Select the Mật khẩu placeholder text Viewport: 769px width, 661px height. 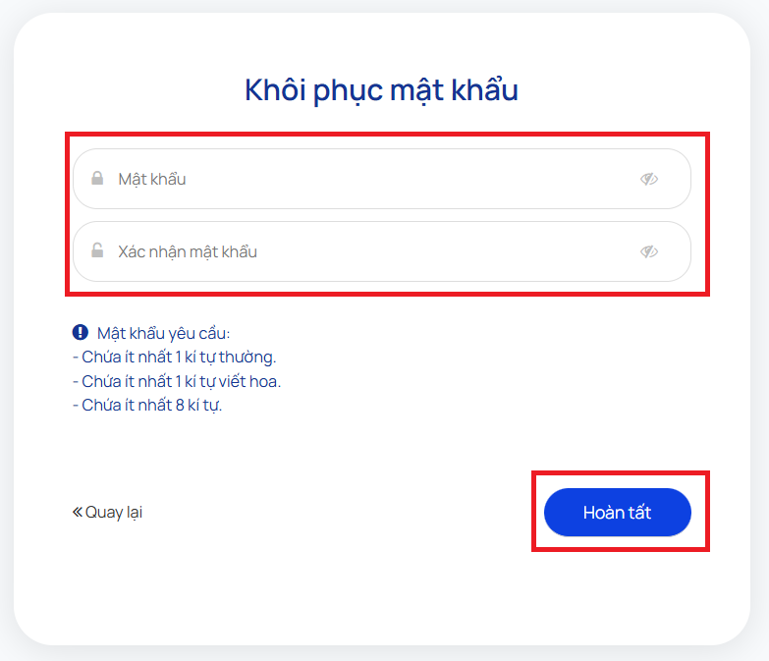click(152, 180)
